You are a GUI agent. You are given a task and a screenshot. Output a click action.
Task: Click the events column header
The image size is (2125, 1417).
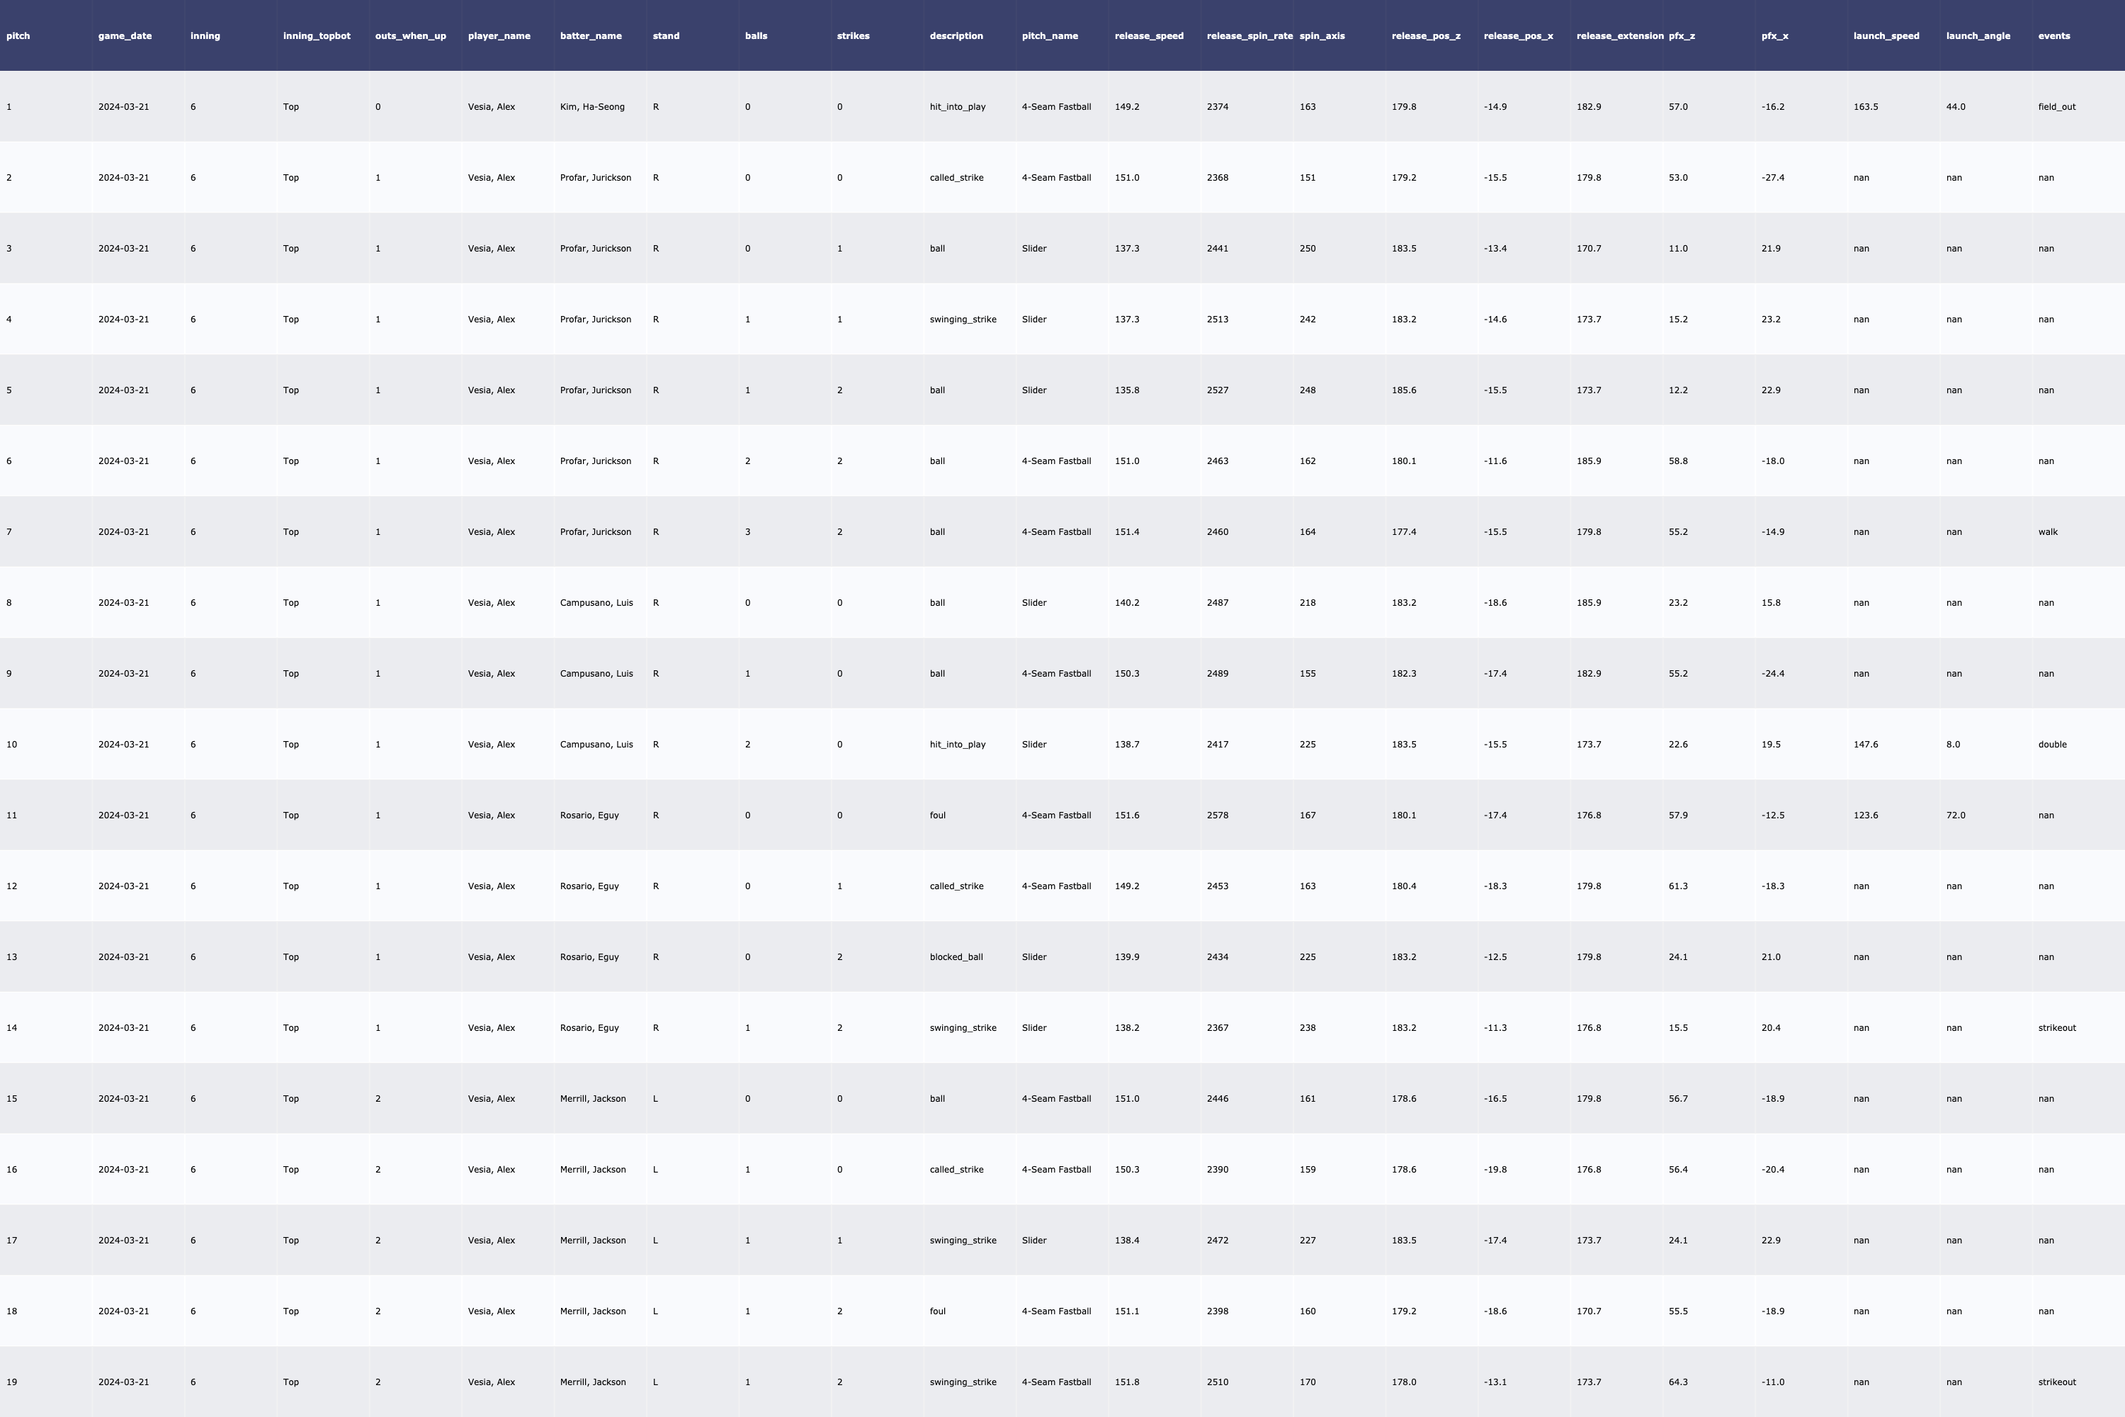(x=2053, y=36)
